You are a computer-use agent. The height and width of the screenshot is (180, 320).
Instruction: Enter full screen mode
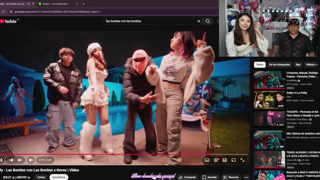pos(242,160)
